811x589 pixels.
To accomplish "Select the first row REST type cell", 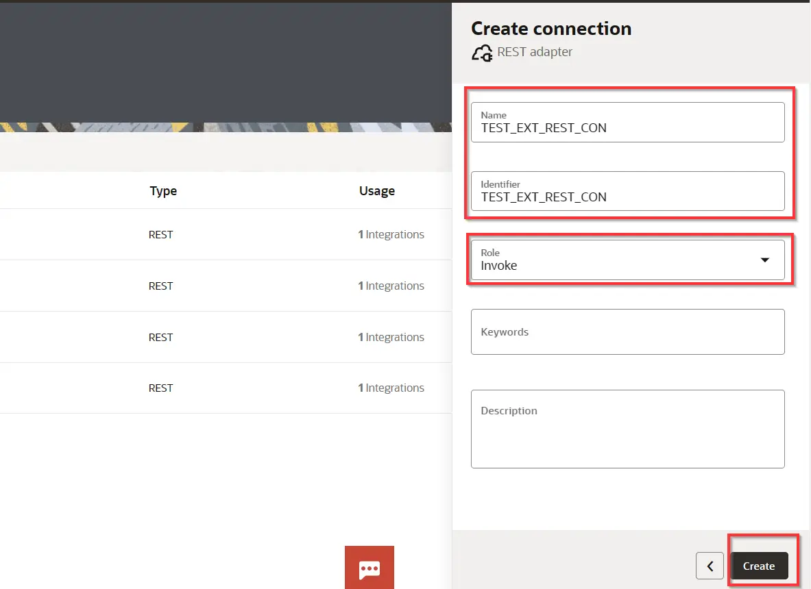I will click(x=161, y=234).
